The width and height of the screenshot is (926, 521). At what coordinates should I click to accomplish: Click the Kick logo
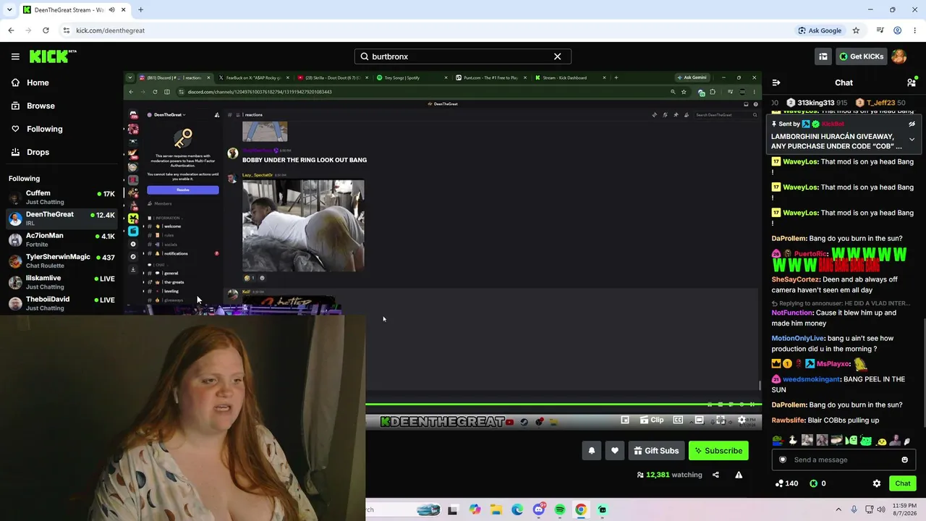(x=53, y=56)
